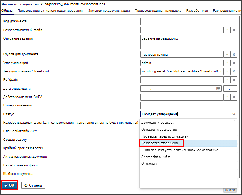Go to Инспектор сущностей breadcrumb
This screenshot has width=242, height=195.
coord(20,4)
